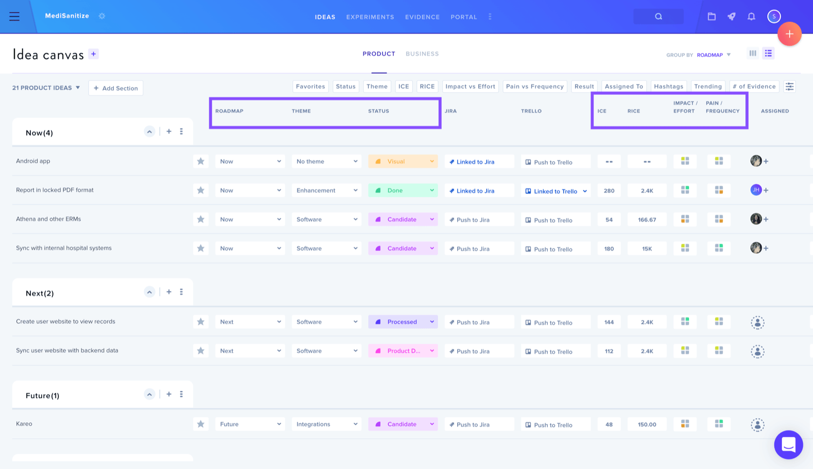Assign user to Create user website idea
813x469 pixels.
[x=757, y=322]
